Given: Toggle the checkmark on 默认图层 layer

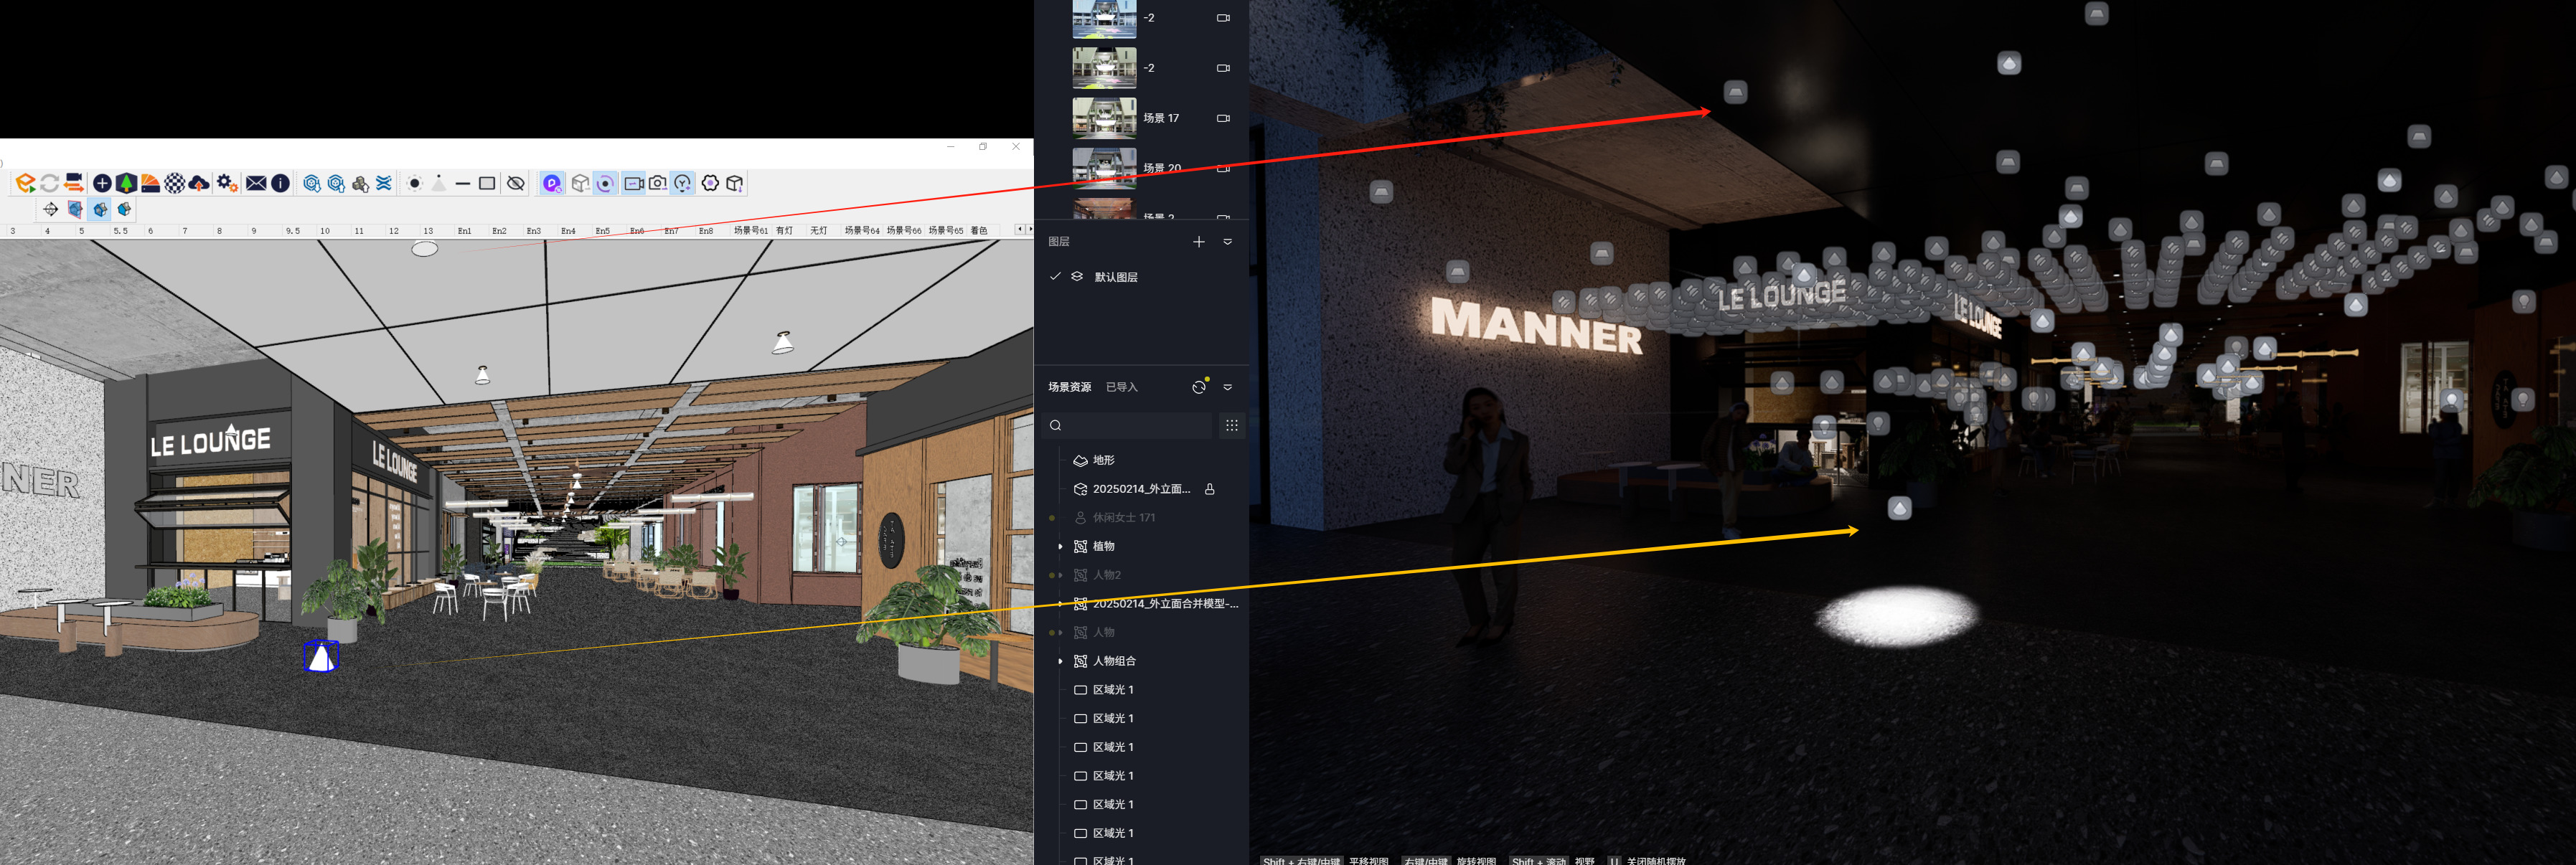Looking at the screenshot, I should (1055, 276).
